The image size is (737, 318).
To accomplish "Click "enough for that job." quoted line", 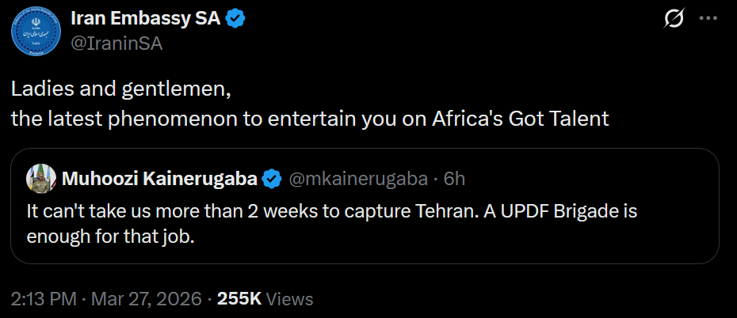I will pyautogui.click(x=110, y=237).
